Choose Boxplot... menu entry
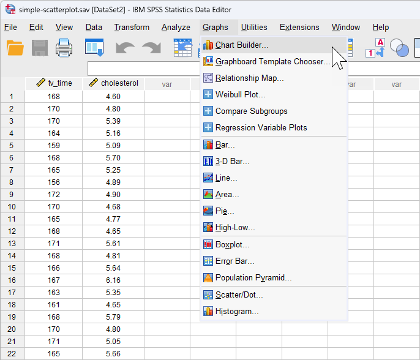Image resolution: width=420 pixels, height=360 pixels. coord(274,244)
